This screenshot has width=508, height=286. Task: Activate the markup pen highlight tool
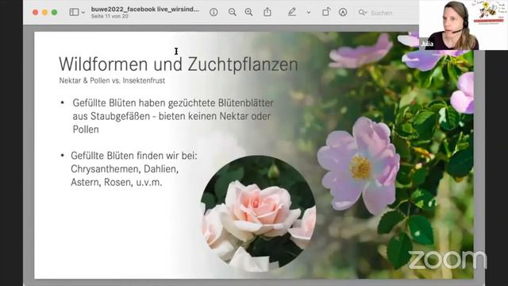click(x=292, y=13)
